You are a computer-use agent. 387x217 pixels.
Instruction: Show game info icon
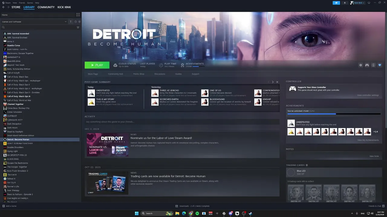point(373,65)
